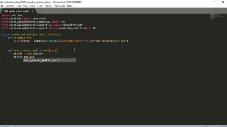Open the Help menu
227x127 pixels.
point(70,6)
